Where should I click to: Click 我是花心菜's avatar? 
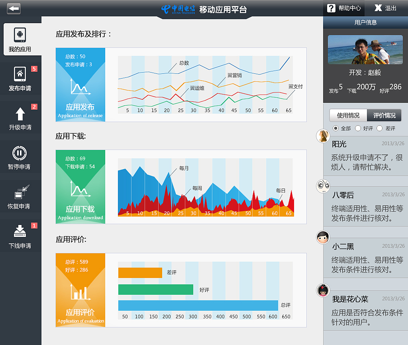pyautogui.click(x=323, y=290)
